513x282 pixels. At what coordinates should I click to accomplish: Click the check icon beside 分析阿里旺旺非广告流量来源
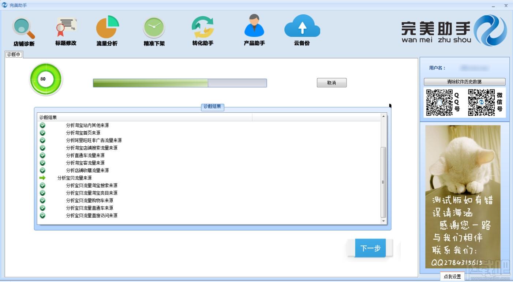[x=42, y=140]
